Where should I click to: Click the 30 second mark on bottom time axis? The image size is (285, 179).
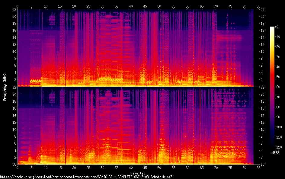(103, 168)
